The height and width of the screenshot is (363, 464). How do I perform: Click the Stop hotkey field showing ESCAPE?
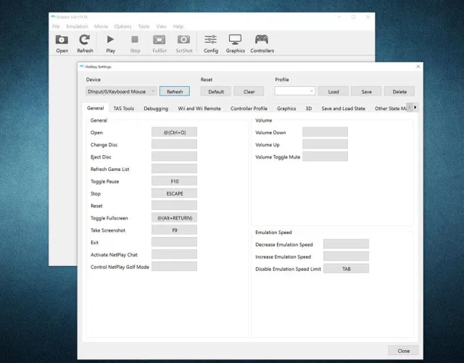pyautogui.click(x=174, y=193)
